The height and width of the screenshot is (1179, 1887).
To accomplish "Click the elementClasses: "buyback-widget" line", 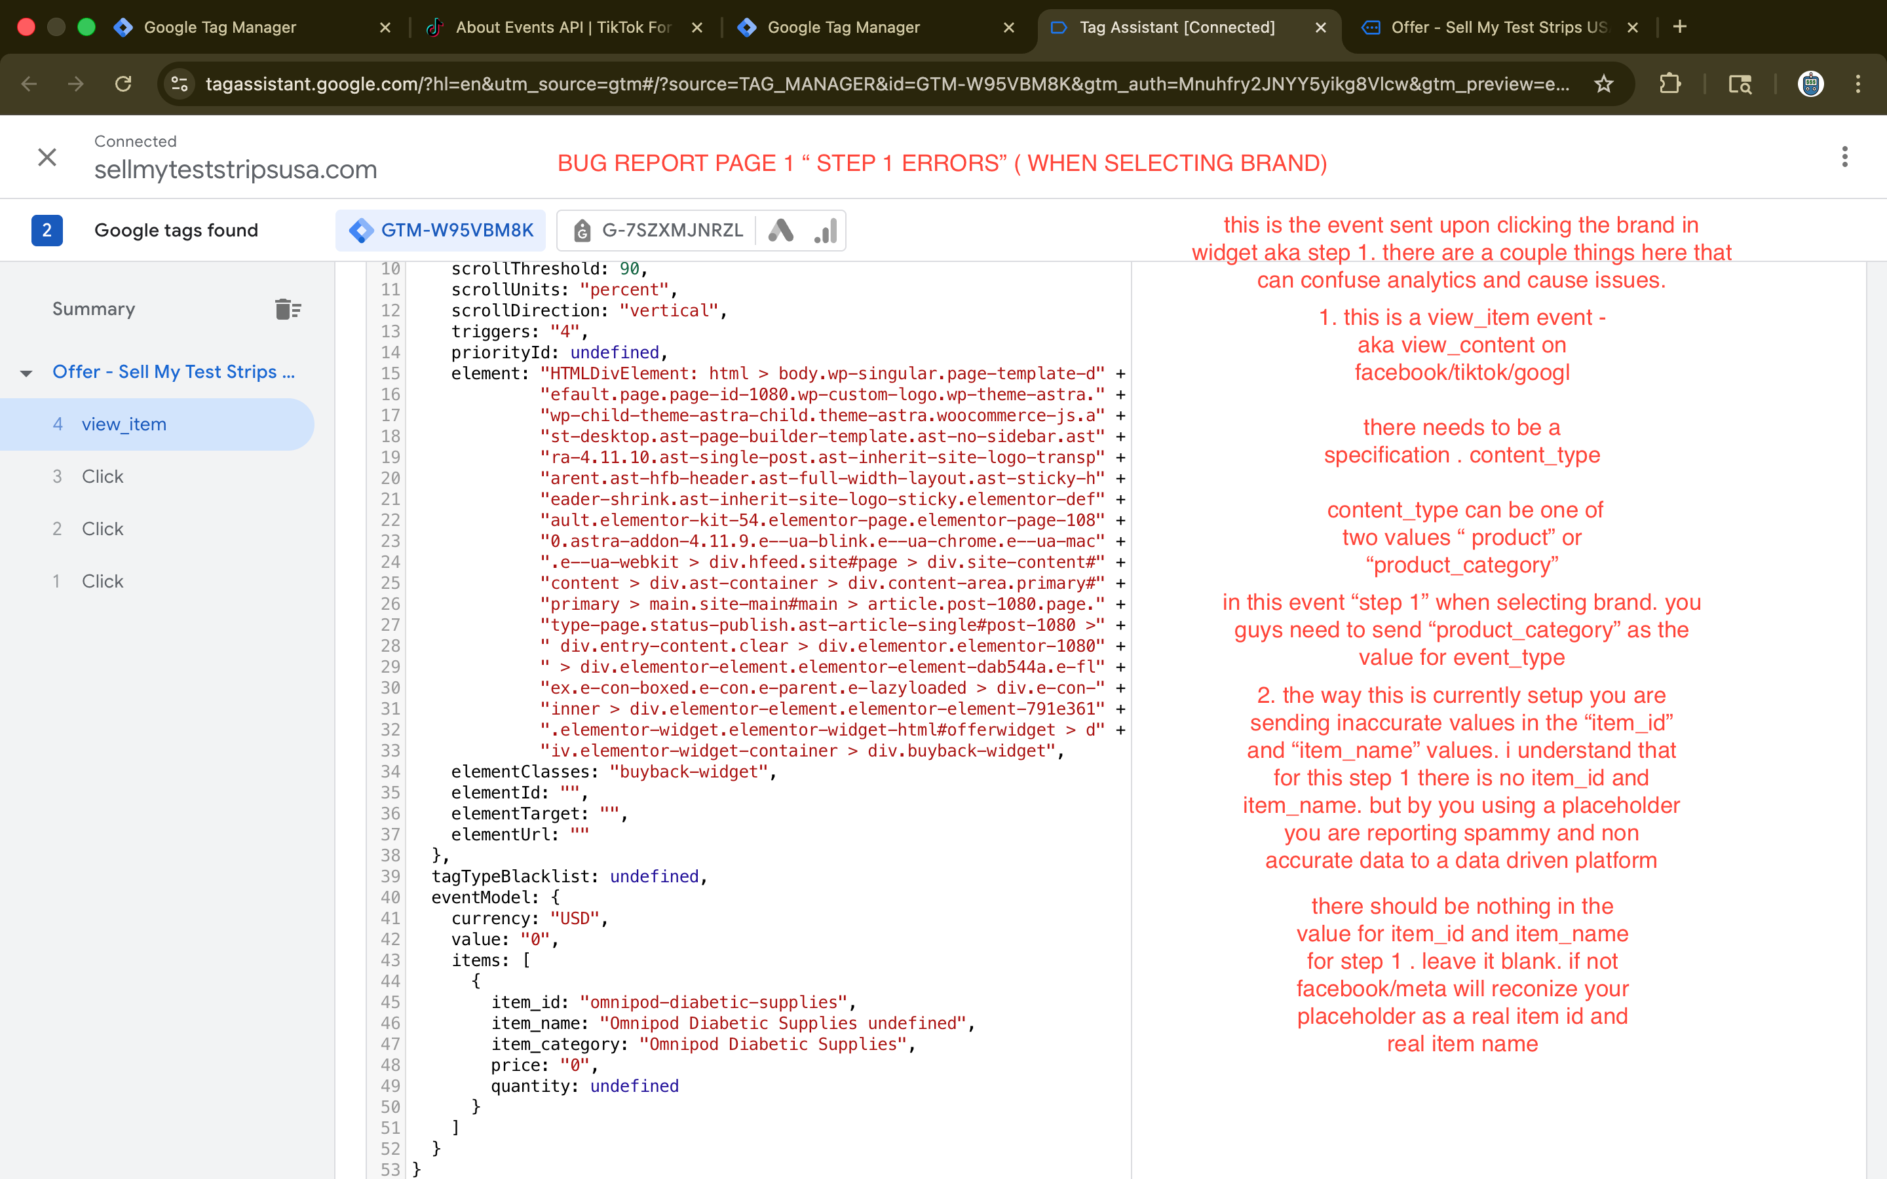I will pos(614,772).
